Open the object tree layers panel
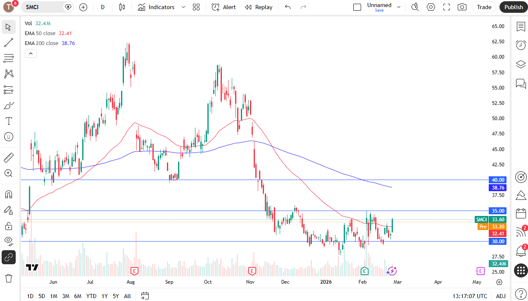The height and width of the screenshot is (301, 528). [x=521, y=64]
